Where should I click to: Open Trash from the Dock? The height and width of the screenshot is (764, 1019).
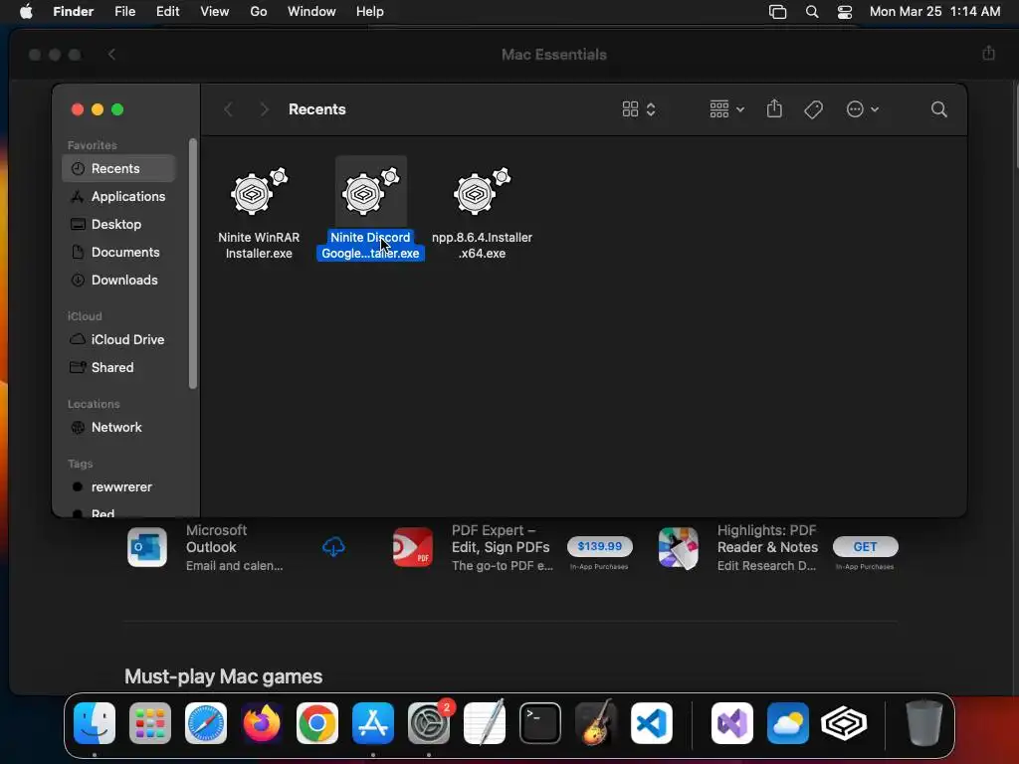coord(924,723)
